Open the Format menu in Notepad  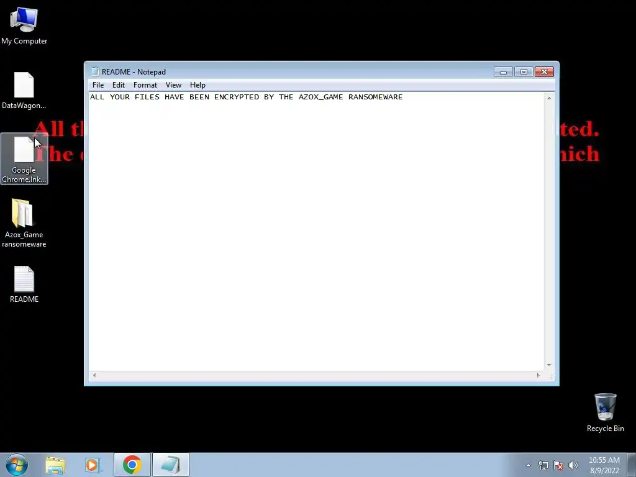[x=145, y=84]
